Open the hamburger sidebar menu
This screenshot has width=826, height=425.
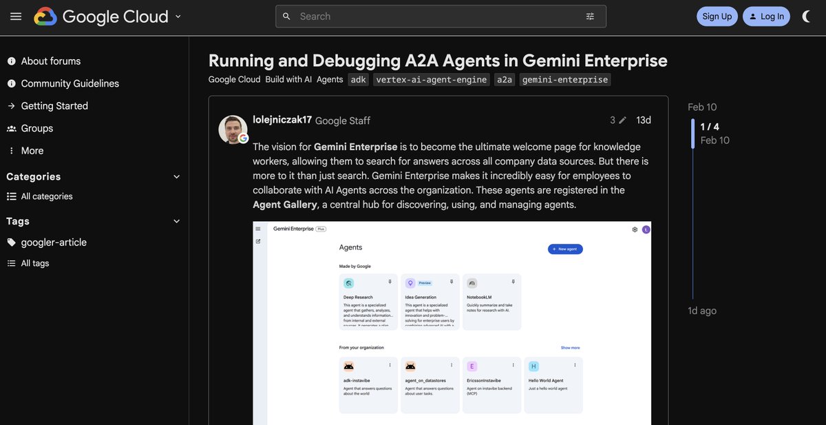(16, 17)
